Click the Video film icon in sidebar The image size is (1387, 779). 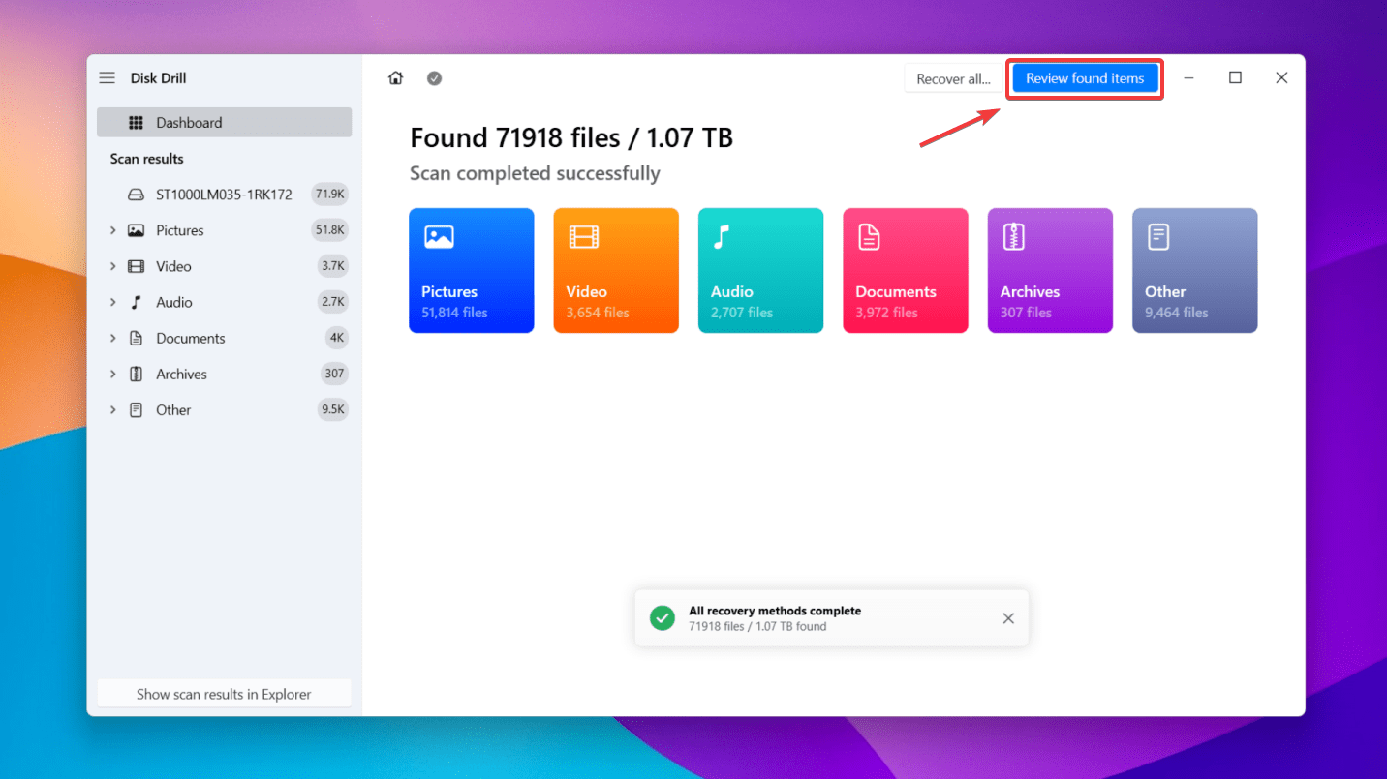pyautogui.click(x=137, y=266)
